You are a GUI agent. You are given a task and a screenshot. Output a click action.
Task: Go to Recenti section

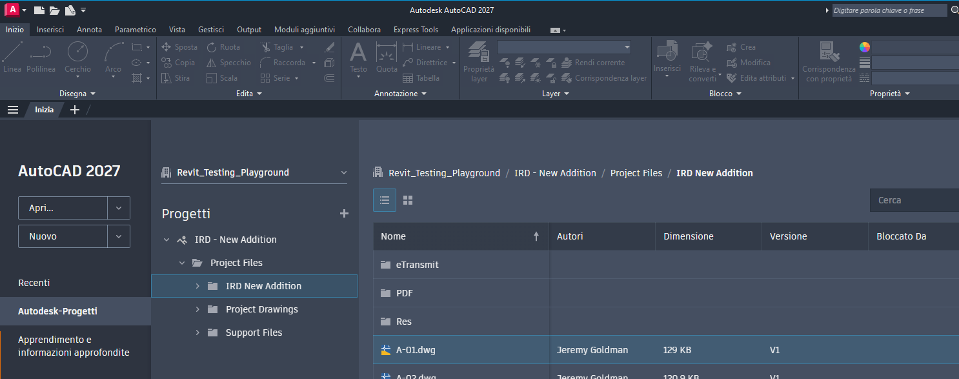[34, 283]
